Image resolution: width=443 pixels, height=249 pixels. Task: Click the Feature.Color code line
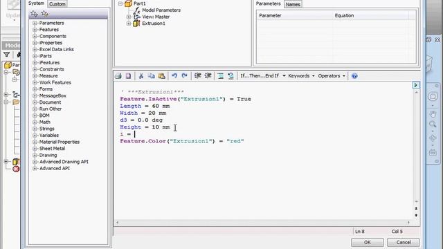coord(182,141)
